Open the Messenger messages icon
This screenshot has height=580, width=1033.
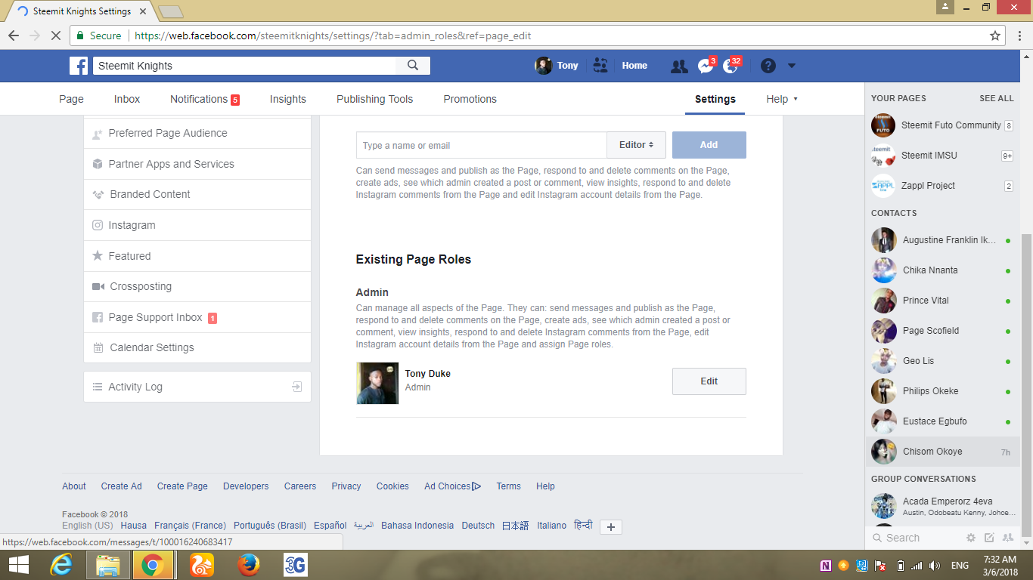[x=706, y=66]
